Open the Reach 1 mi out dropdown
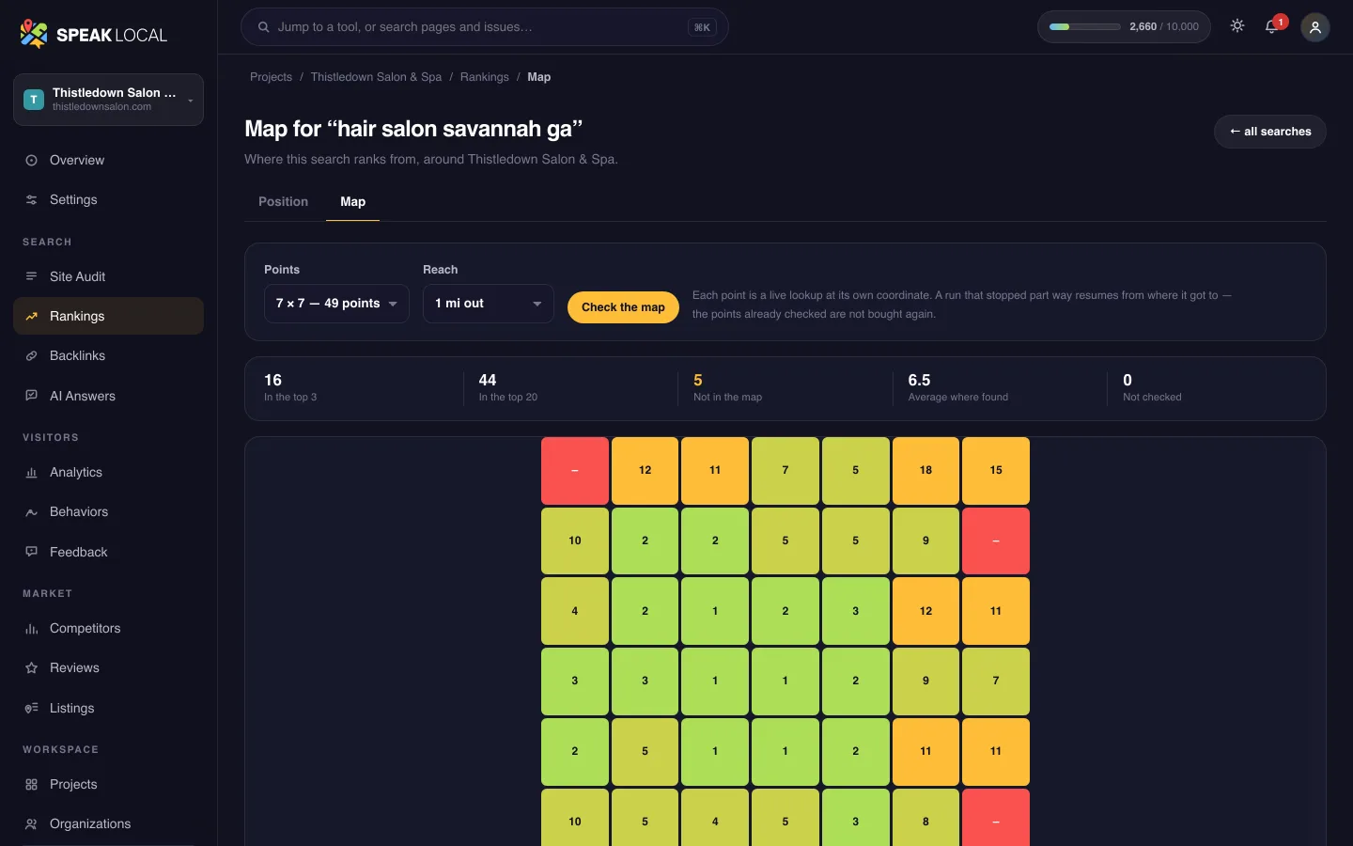Screen dimensions: 1353x846 489,304
